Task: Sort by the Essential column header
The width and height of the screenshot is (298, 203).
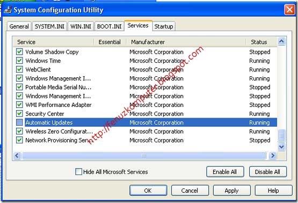Action: 110,42
